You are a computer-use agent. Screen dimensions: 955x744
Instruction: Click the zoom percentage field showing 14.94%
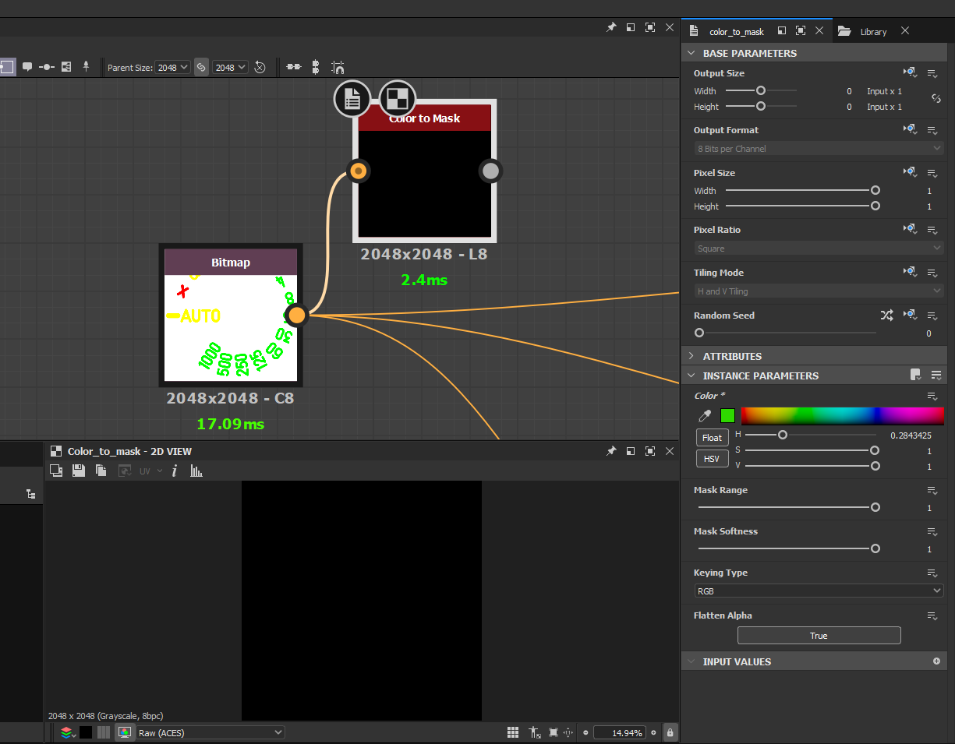(x=620, y=732)
